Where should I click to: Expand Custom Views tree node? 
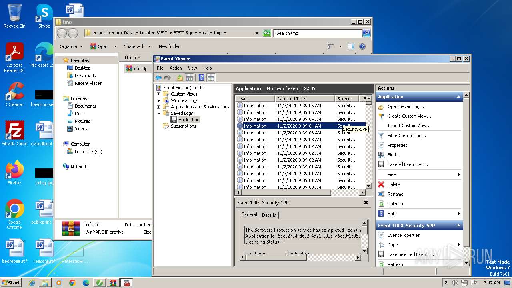(x=158, y=94)
